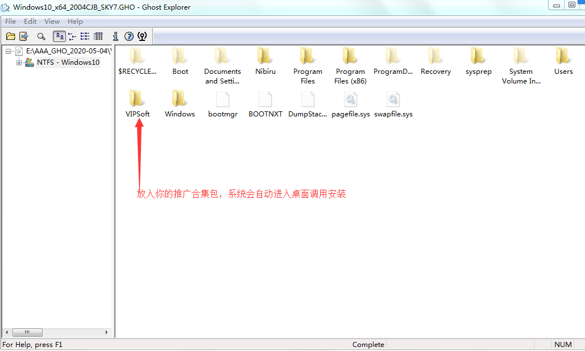The image size is (585, 351).
Task: Select the Nibiru folder
Action: (265, 62)
